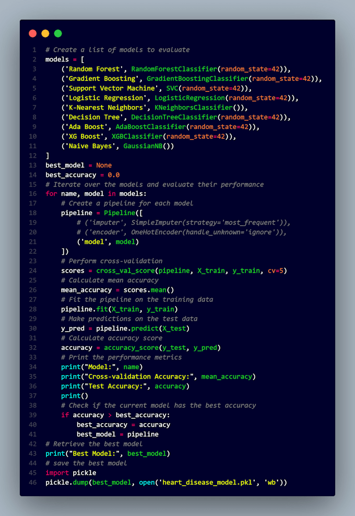Click 'heart_disease_model.pkl' filename string
Image resolution: width=355 pixels, height=516 pixels.
pyautogui.click(x=207, y=483)
